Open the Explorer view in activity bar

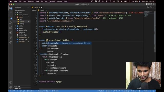pos(11,8)
